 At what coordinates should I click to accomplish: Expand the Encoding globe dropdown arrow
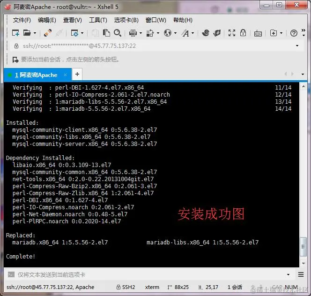click(x=175, y=33)
